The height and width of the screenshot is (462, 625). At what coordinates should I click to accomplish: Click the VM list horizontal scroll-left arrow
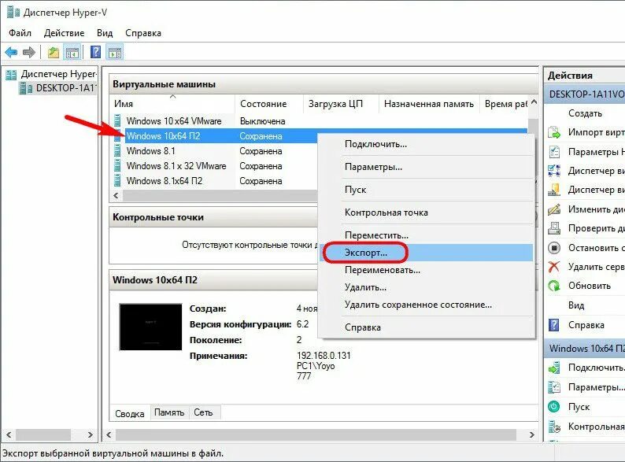click(x=116, y=195)
